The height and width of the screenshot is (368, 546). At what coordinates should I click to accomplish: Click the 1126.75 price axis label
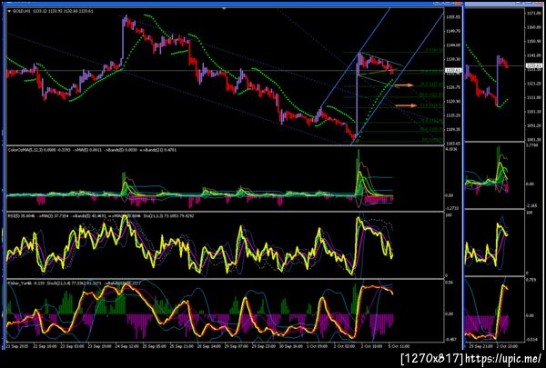tap(453, 87)
